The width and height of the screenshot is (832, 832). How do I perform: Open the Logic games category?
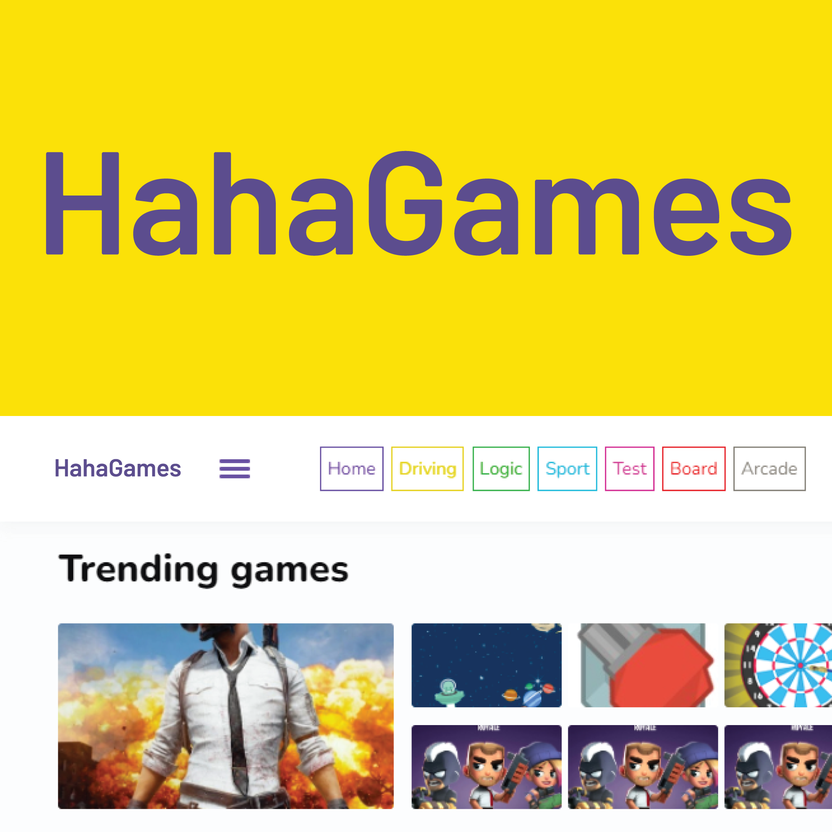point(501,468)
